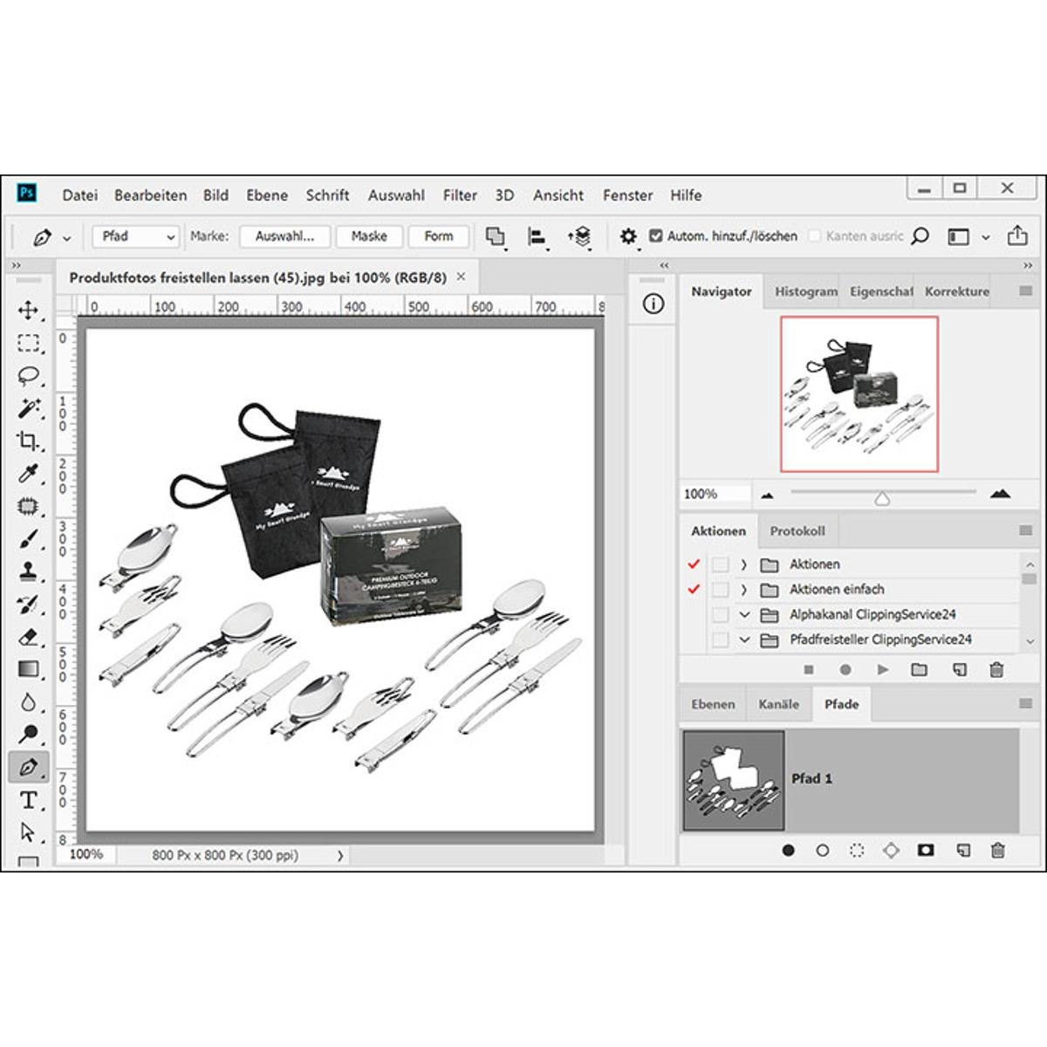
Task: Open path operations icon in options bar
Action: pos(496,236)
